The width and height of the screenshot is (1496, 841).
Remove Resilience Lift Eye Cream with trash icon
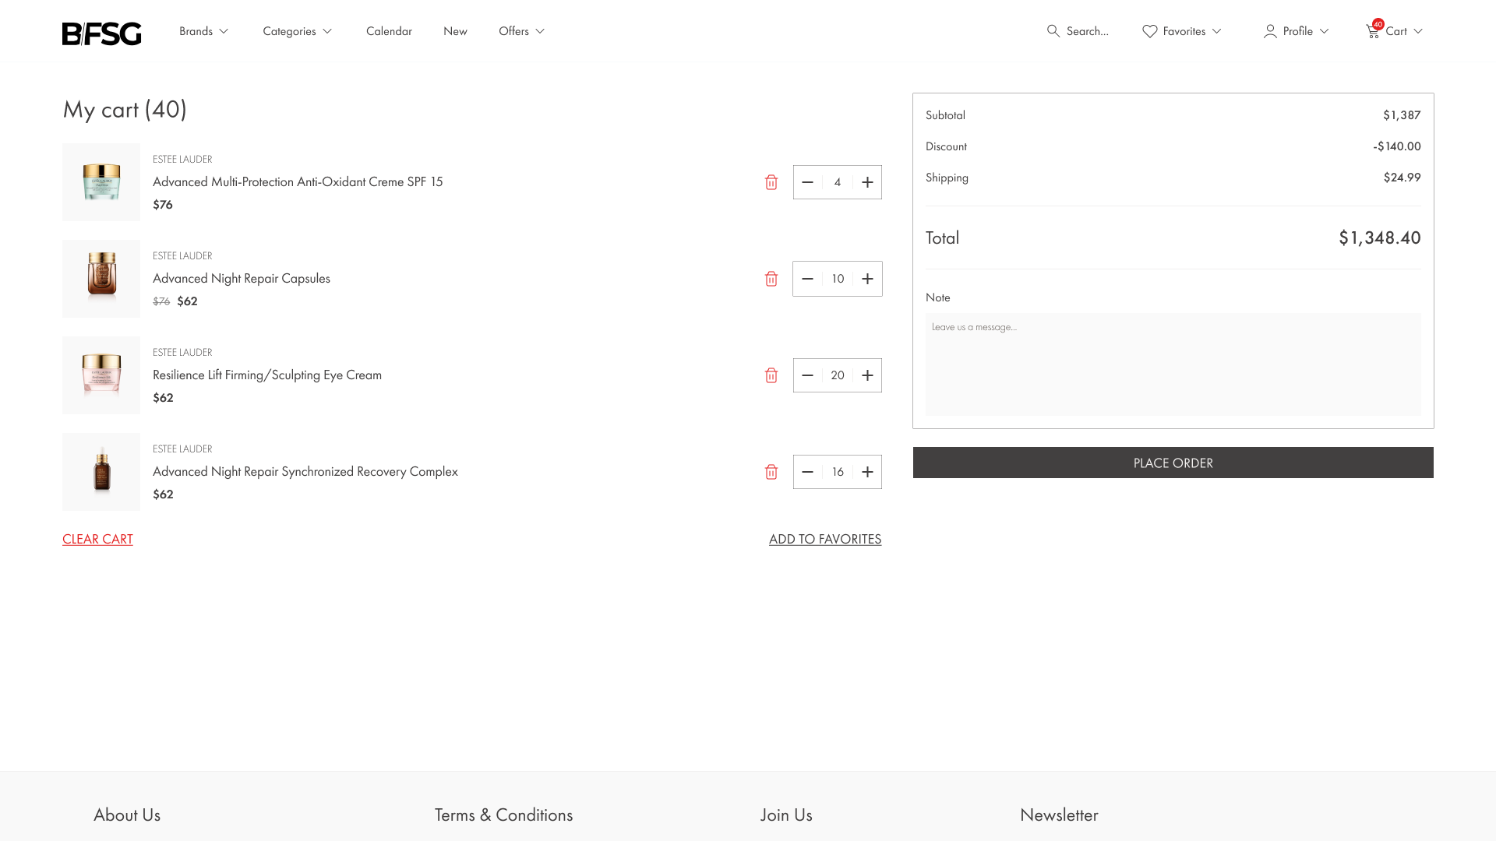click(x=771, y=375)
